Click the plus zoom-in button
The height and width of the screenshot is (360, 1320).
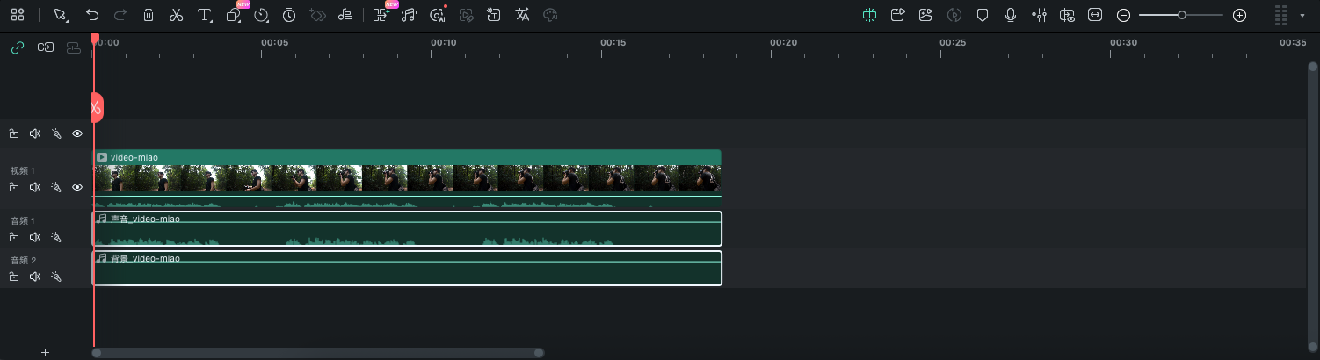pyautogui.click(x=1239, y=15)
